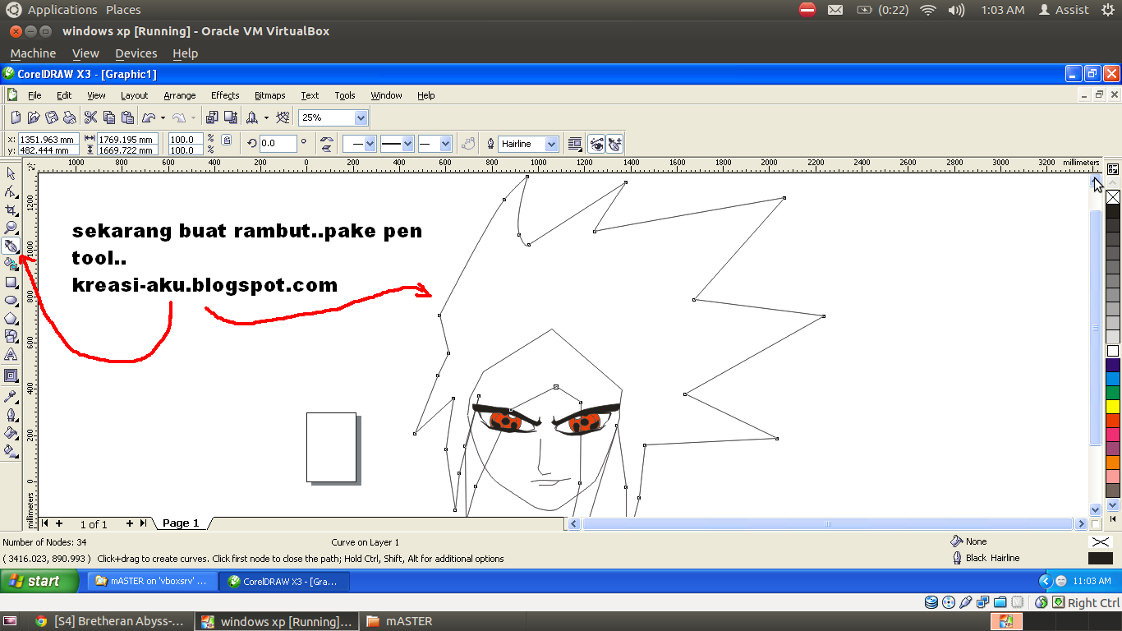This screenshot has height=631, width=1122.
Task: Save the drawing with Save icon
Action: click(x=52, y=117)
